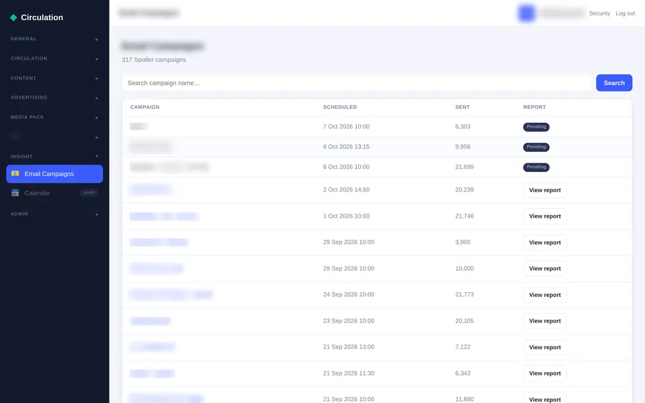The width and height of the screenshot is (645, 403).
Task: View report for 23 Sep 2026 campaign
Action: pos(545,321)
